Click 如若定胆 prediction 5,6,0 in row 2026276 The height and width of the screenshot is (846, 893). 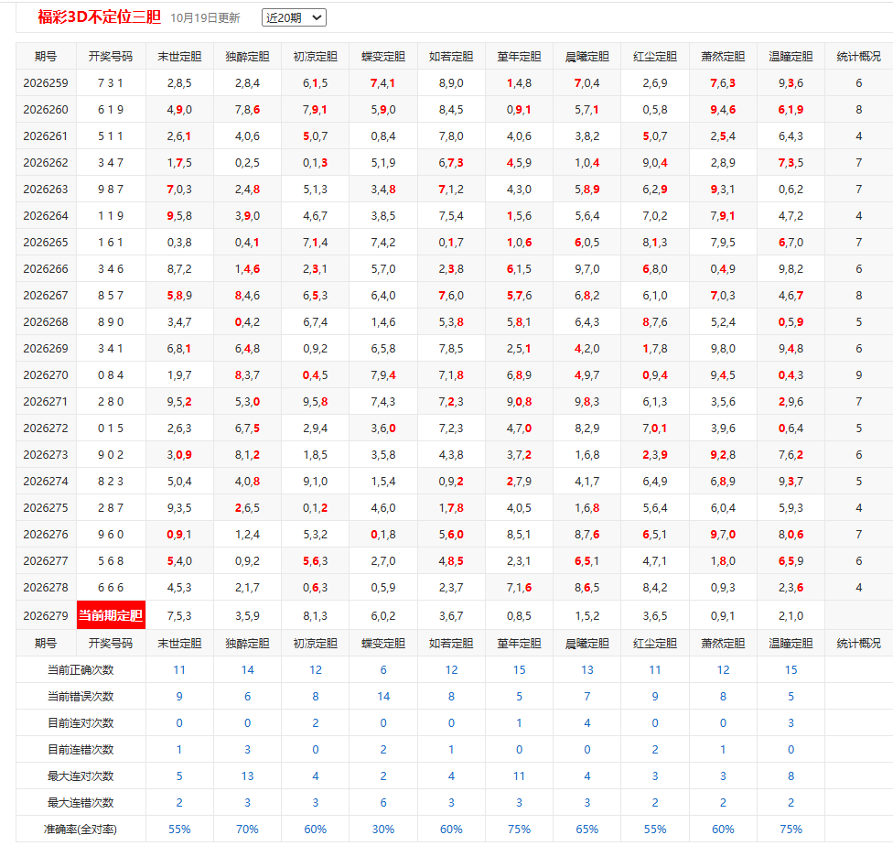451,535
